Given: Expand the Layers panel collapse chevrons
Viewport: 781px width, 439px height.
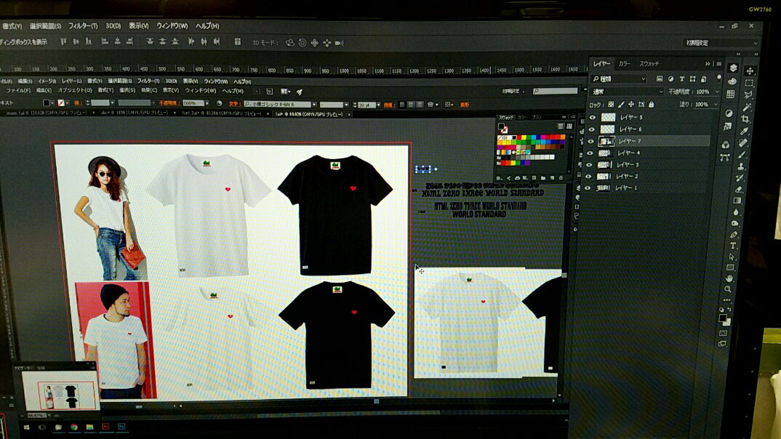Looking at the screenshot, I should coord(708,64).
